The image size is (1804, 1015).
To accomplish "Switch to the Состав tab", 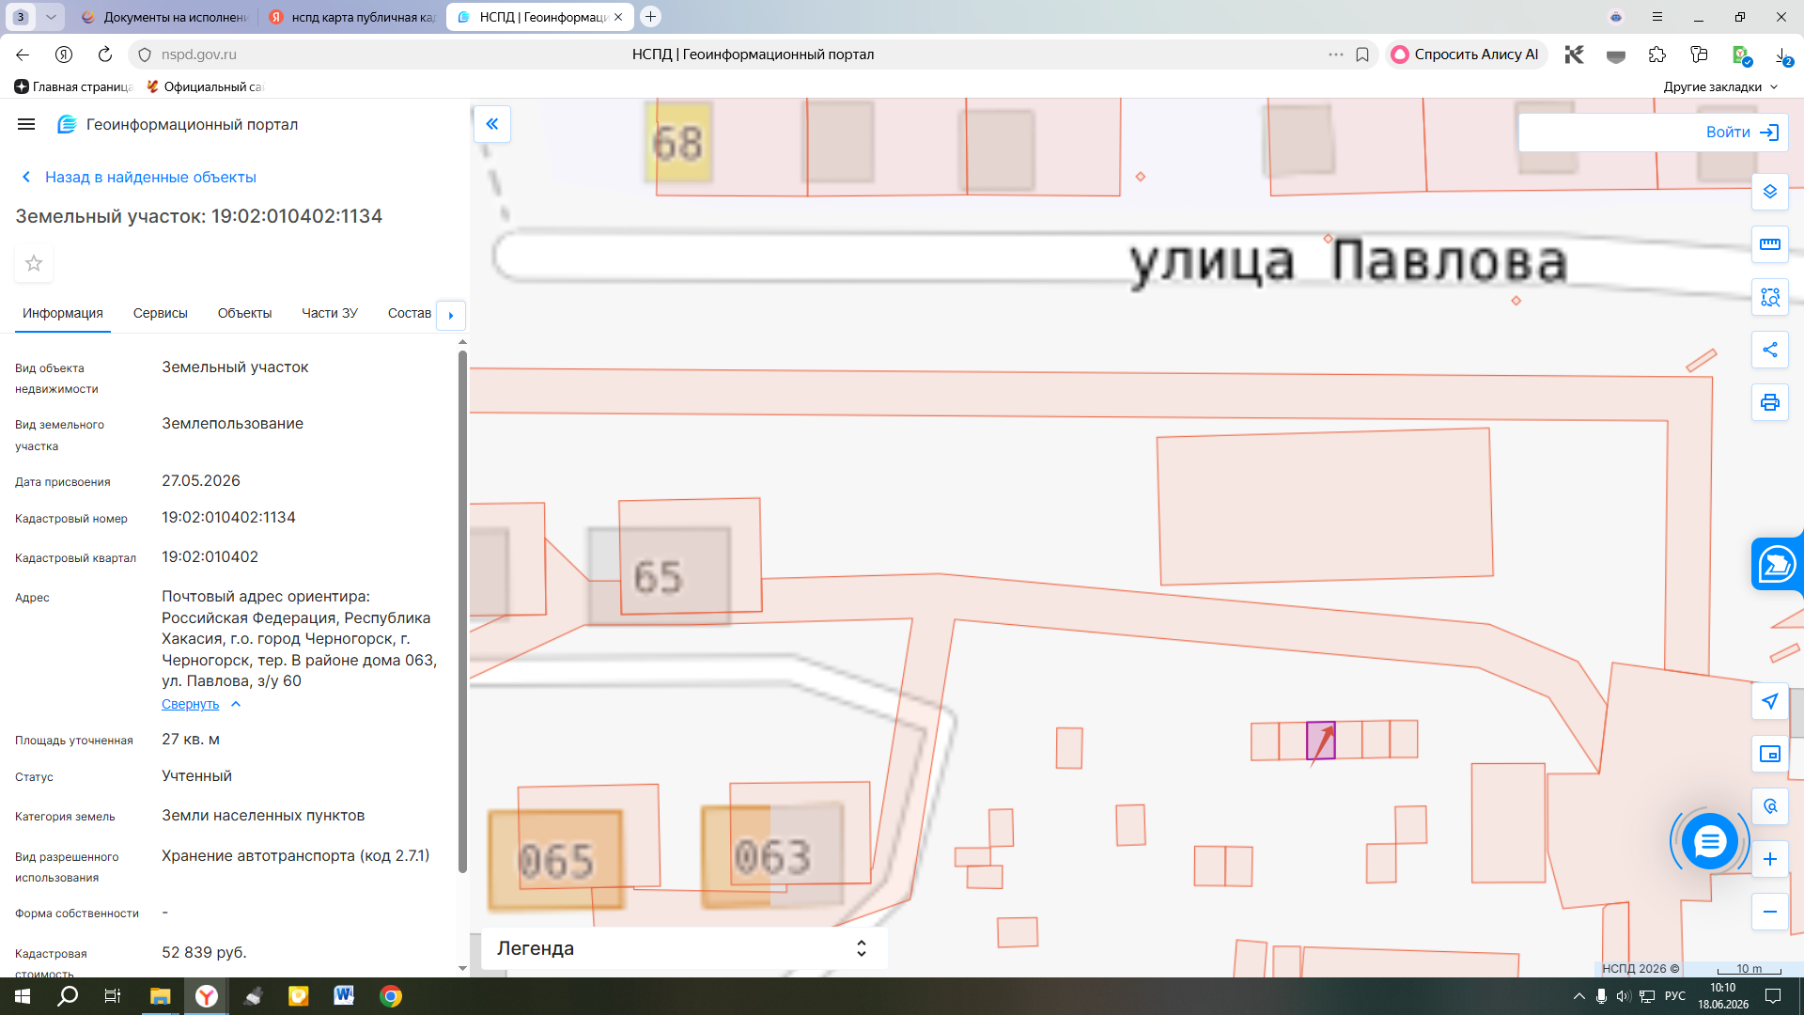I will pyautogui.click(x=410, y=313).
